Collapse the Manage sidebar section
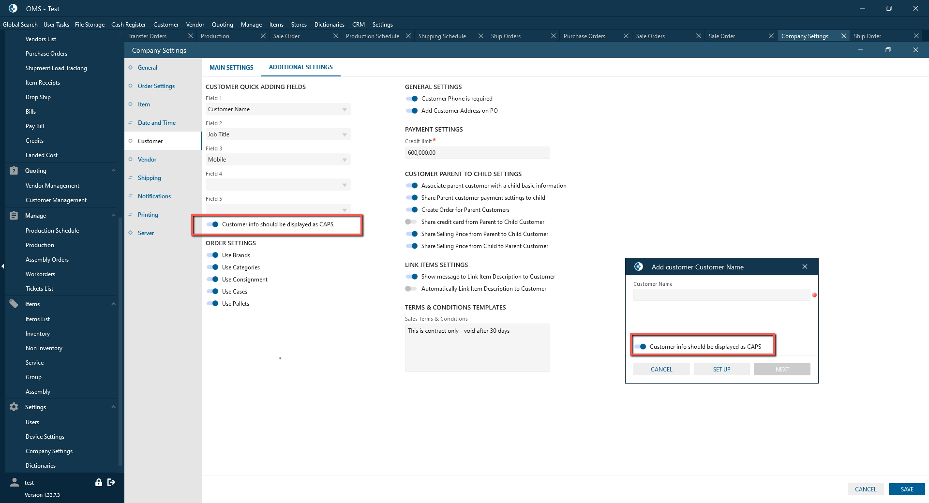 (113, 215)
